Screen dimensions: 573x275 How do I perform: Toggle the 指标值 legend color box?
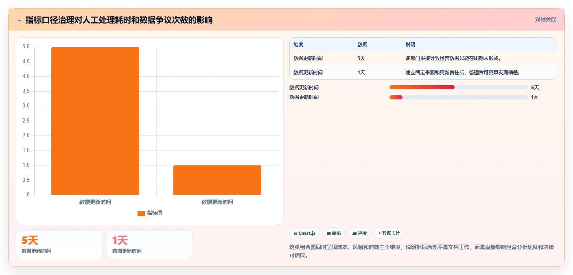[141, 213]
